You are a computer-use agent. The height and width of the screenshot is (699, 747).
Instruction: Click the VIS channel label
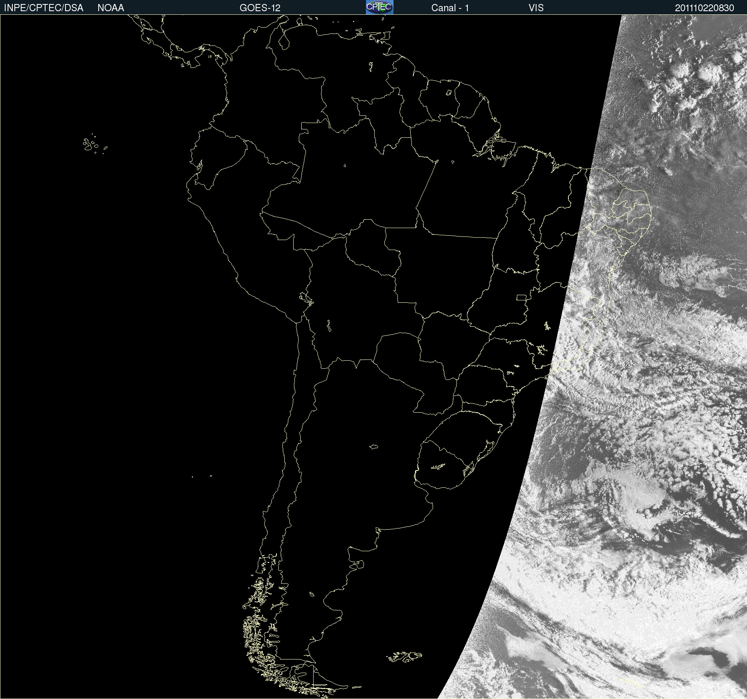[x=536, y=8]
